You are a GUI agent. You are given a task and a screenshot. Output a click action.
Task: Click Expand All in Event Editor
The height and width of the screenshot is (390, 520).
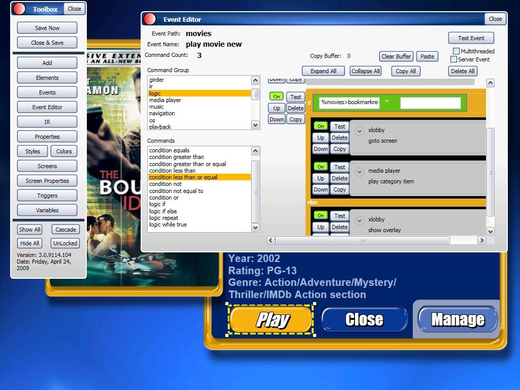coord(323,71)
